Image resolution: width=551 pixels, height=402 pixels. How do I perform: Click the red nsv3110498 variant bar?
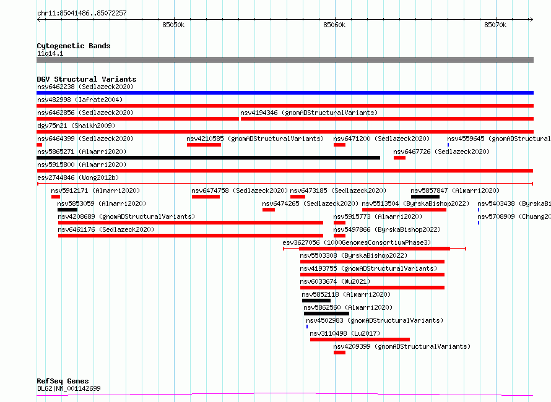(360, 340)
